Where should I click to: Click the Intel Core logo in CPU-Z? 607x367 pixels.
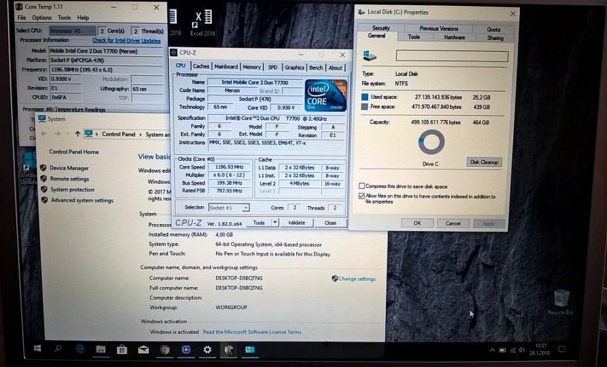point(325,96)
